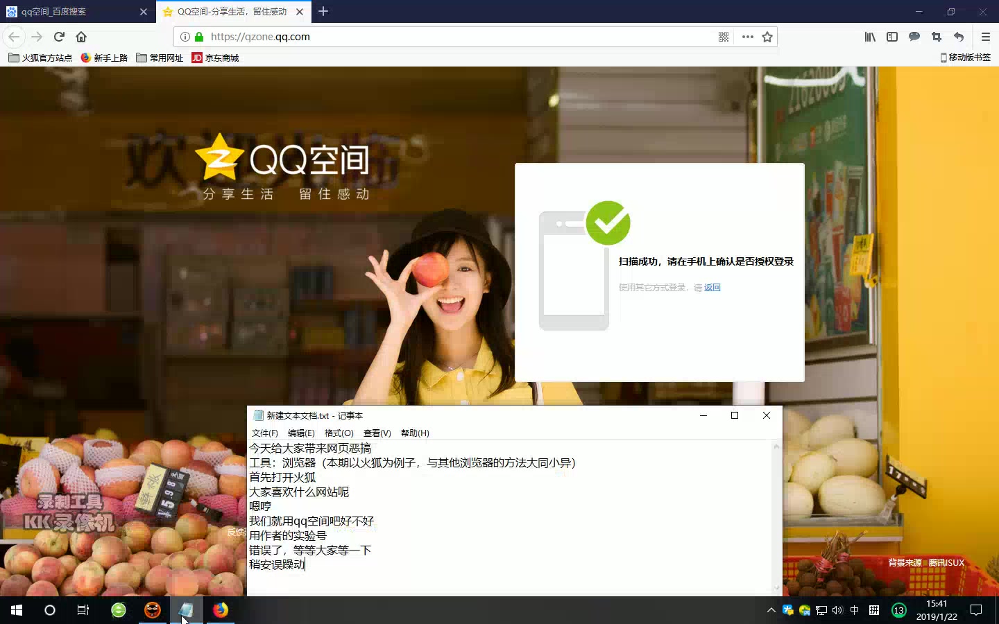Open Cortana search circle on taskbar
This screenshot has width=999, height=624.
click(x=50, y=610)
